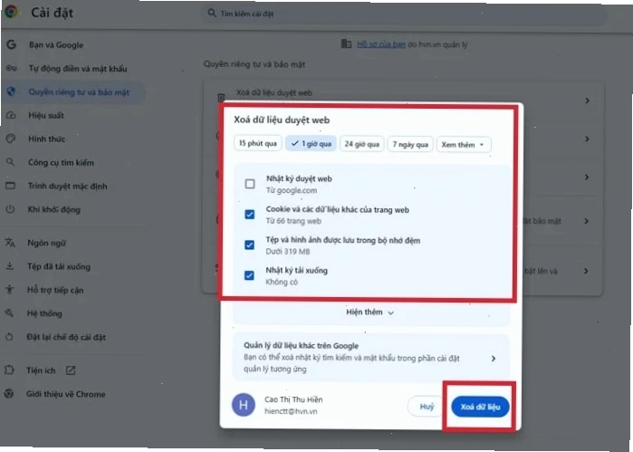The image size is (633, 452).
Task: Open Hỗ trợ tiếp cận section
Action: point(55,290)
